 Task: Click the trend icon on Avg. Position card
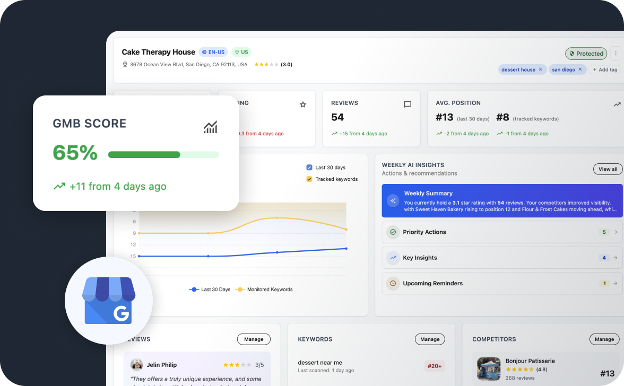click(x=617, y=104)
